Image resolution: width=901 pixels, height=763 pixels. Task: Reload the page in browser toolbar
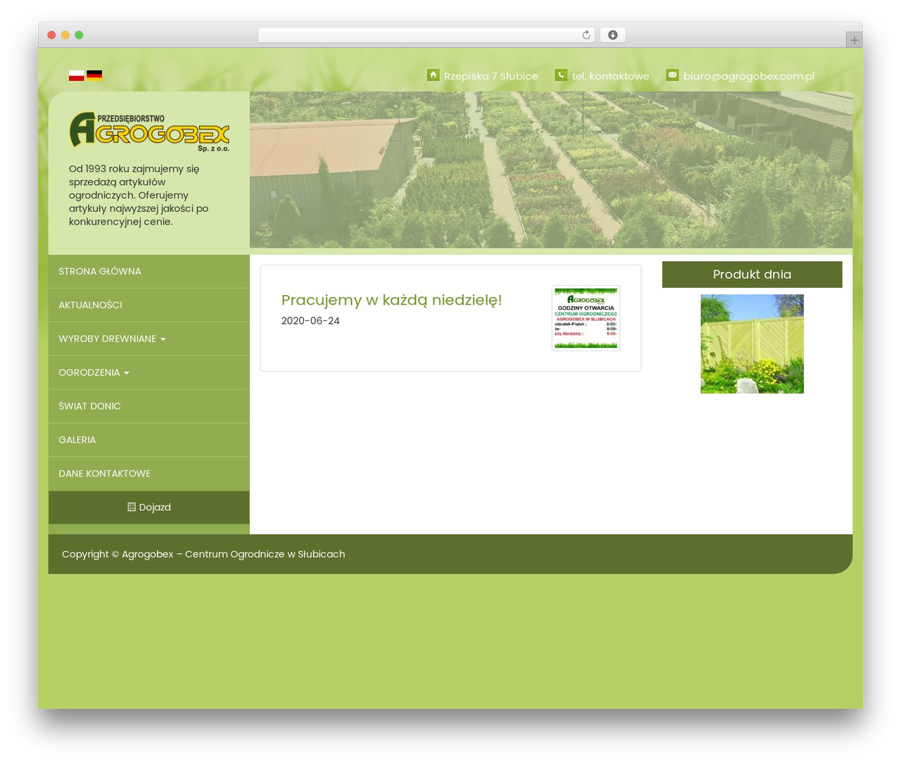(586, 35)
